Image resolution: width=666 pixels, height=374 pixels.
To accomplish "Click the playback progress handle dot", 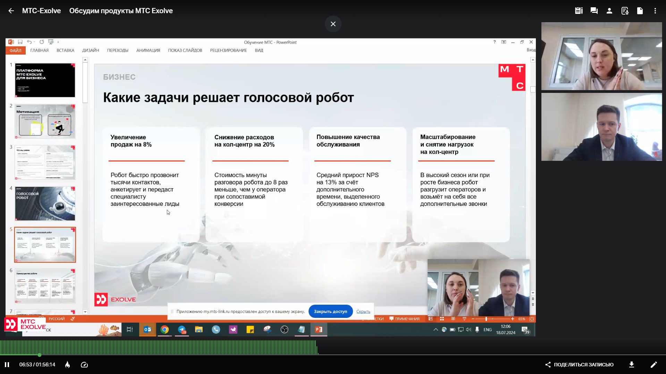I will (40, 355).
